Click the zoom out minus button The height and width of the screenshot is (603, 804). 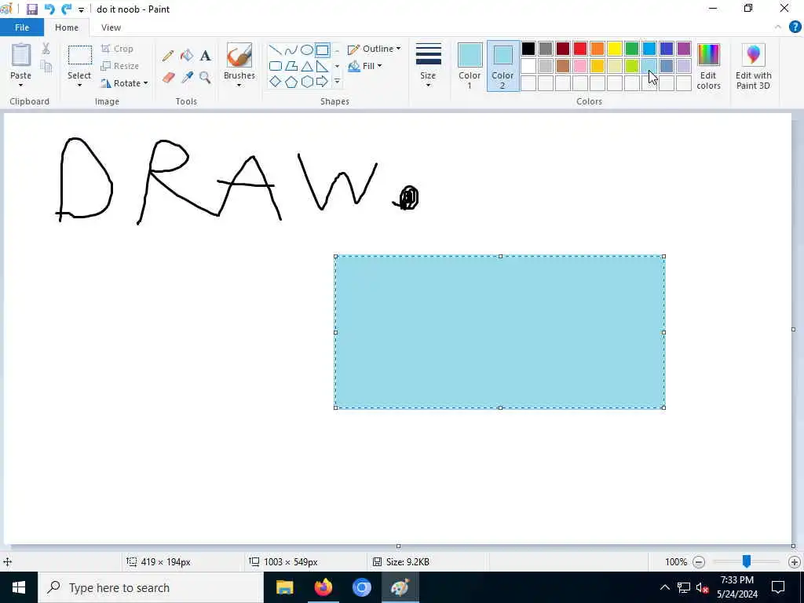[x=698, y=562]
